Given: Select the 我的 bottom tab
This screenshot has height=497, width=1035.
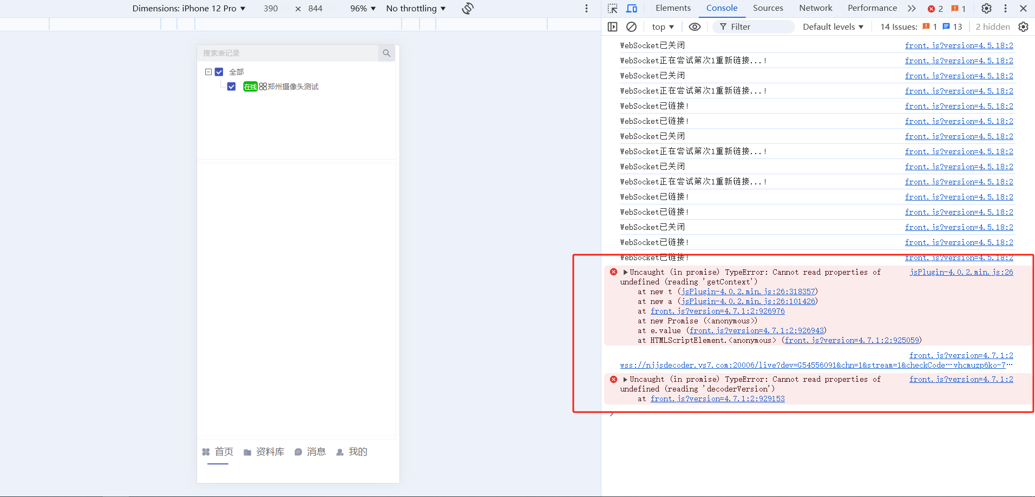Looking at the screenshot, I should pos(358,452).
